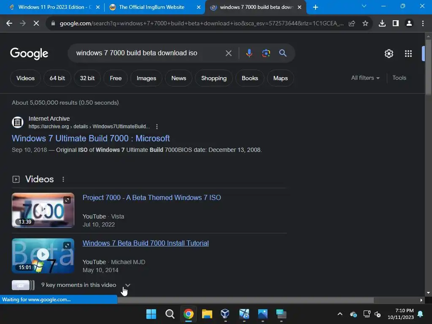Play the Beta Build 7000 tutorial thumbnail
Viewport: 432px width, 324px height.
click(43, 256)
